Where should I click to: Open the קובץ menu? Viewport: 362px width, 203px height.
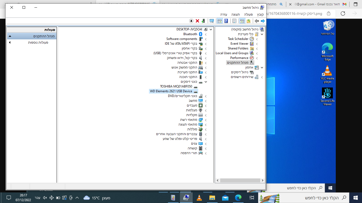(260, 14)
